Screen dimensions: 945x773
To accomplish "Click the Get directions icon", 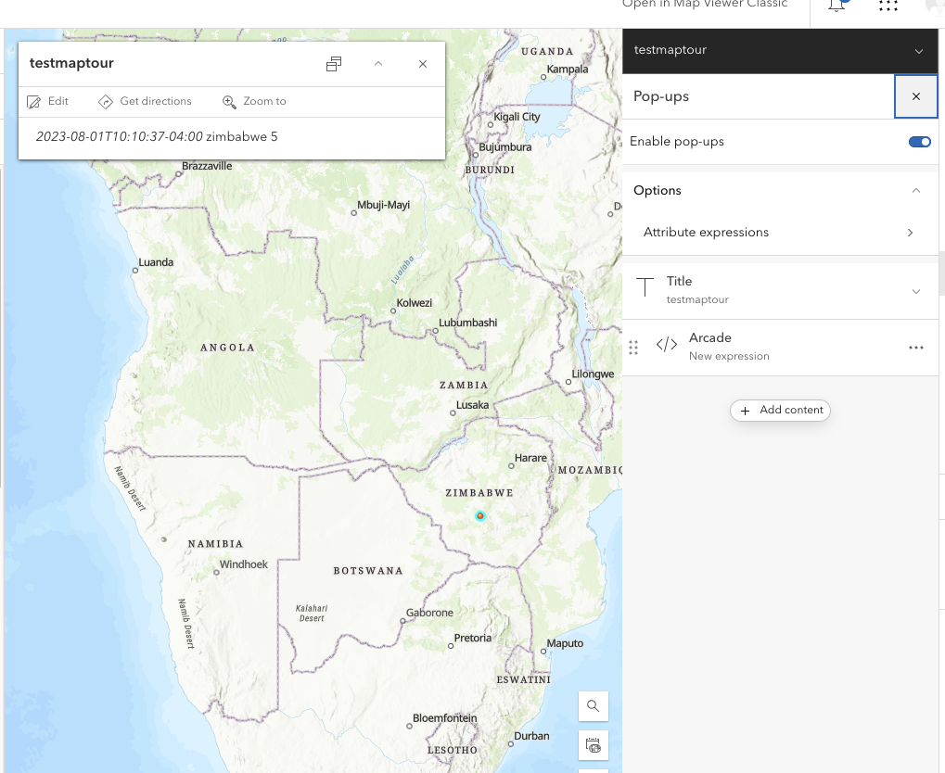I will (106, 102).
